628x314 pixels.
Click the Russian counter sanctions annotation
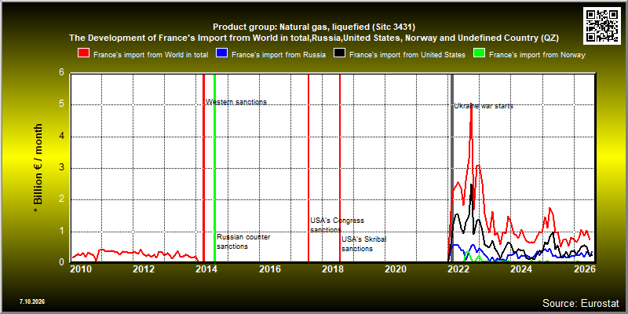click(243, 242)
